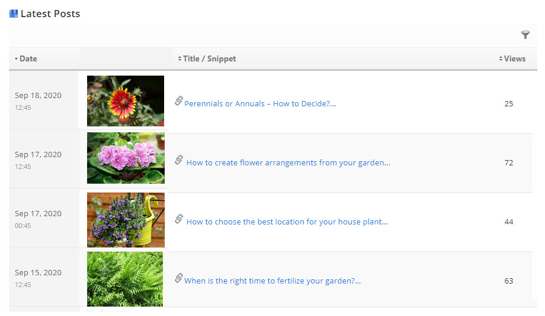Click the filter funnel icon
The image size is (545, 316).
(525, 35)
